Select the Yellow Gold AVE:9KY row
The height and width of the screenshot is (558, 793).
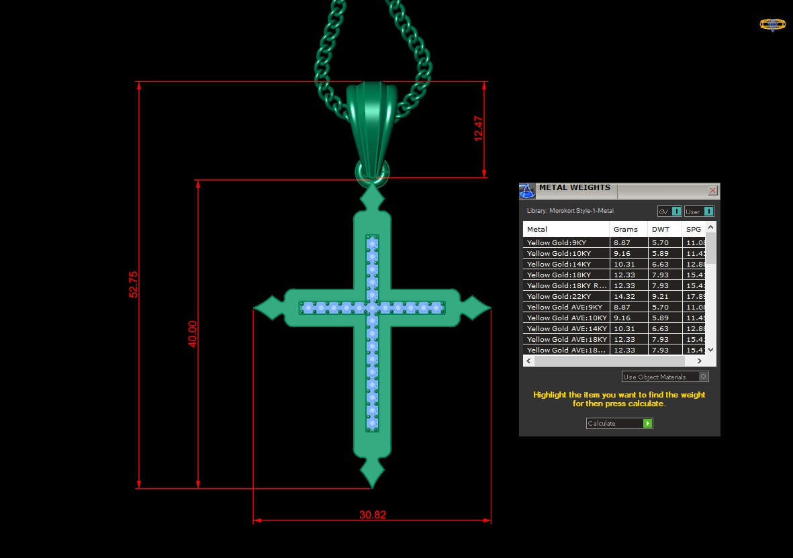tap(614, 307)
